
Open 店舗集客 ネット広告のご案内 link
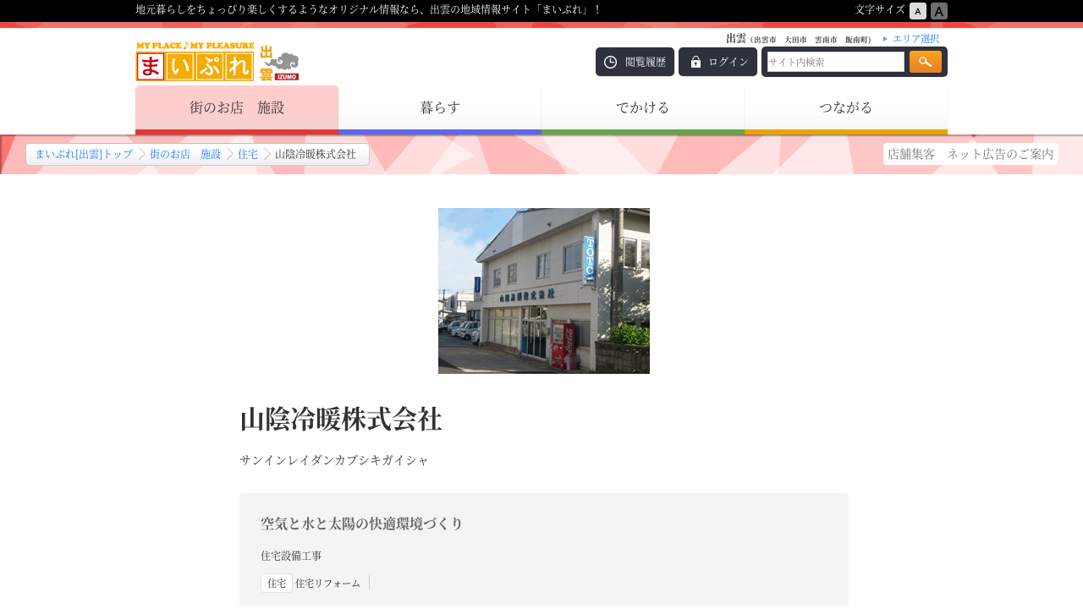pyautogui.click(x=970, y=154)
